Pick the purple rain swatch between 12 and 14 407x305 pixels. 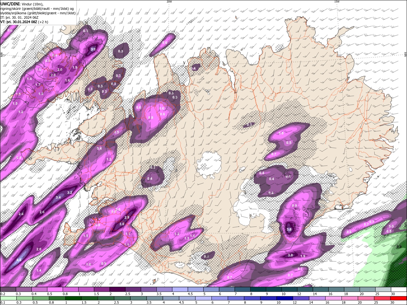pos(301,298)
